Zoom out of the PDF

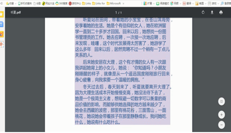pos(221,125)
